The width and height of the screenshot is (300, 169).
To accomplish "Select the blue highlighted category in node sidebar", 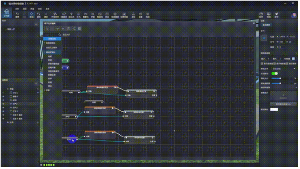I will pyautogui.click(x=52, y=39).
